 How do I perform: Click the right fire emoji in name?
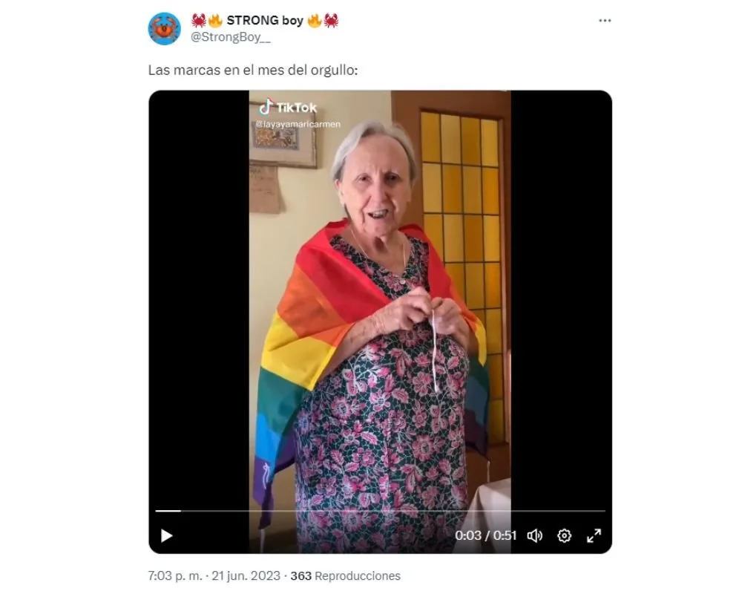(x=315, y=20)
